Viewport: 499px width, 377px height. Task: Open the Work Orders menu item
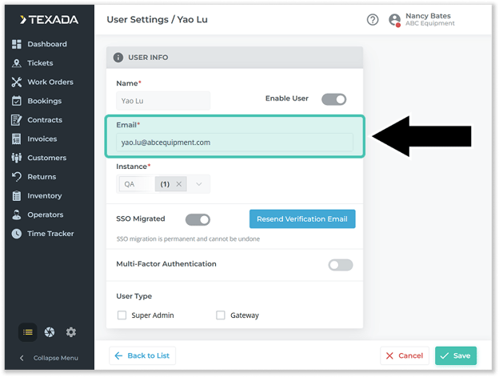coord(50,82)
